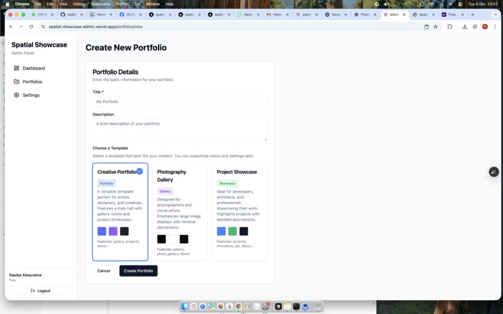
Task: Open the Bookmarks menu
Action: pyautogui.click(x=100, y=4)
